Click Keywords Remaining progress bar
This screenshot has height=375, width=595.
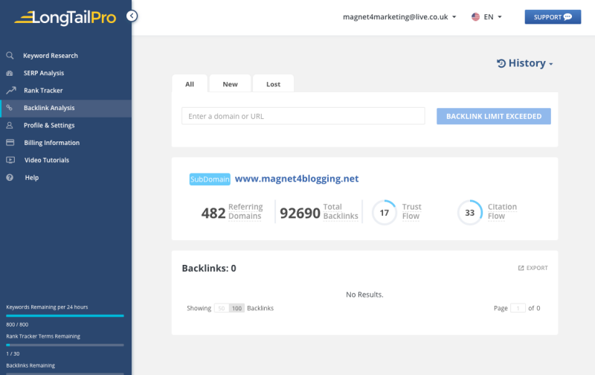tap(65, 315)
